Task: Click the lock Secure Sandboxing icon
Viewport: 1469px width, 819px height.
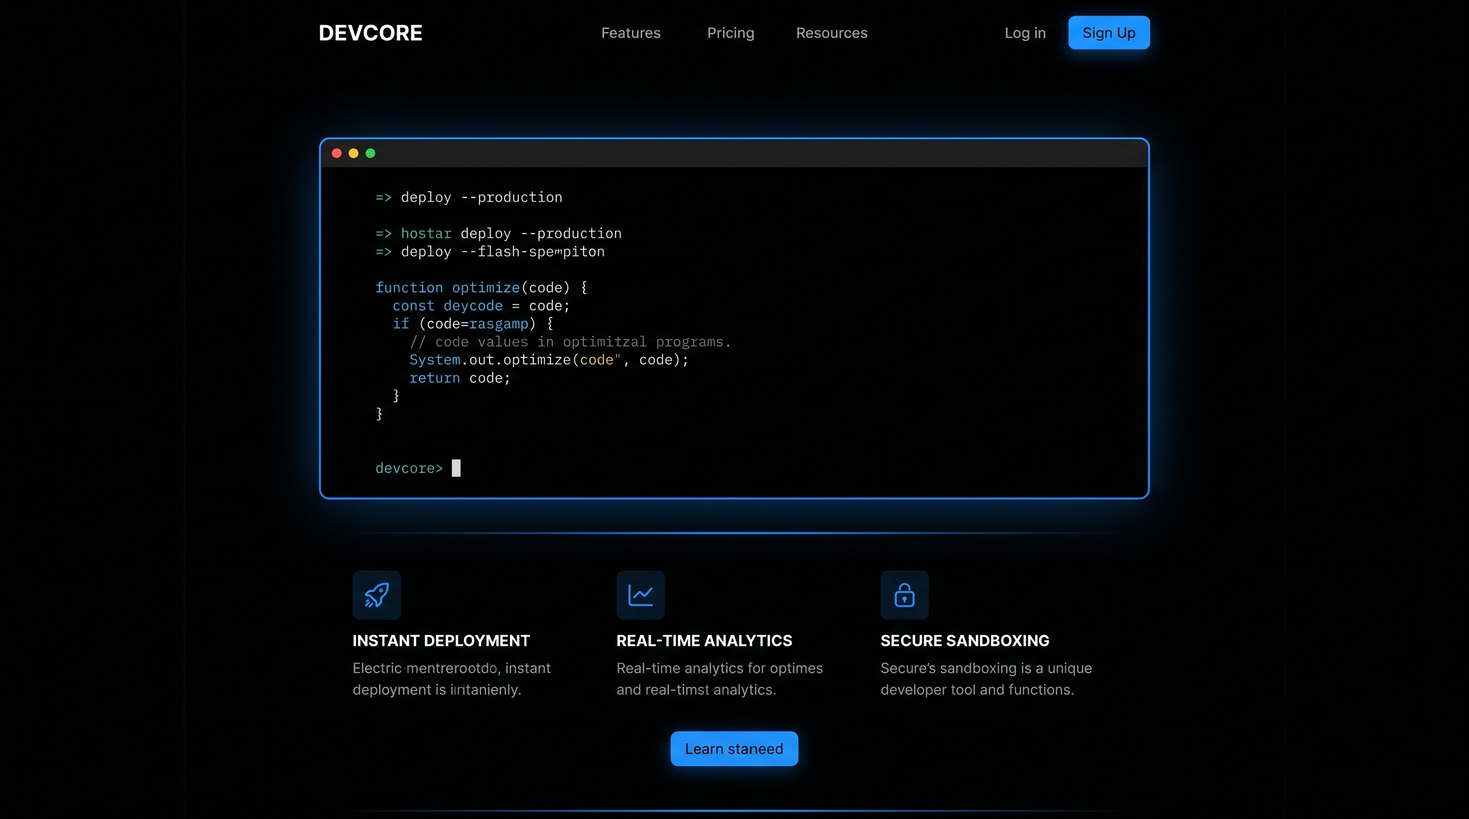Action: [904, 595]
